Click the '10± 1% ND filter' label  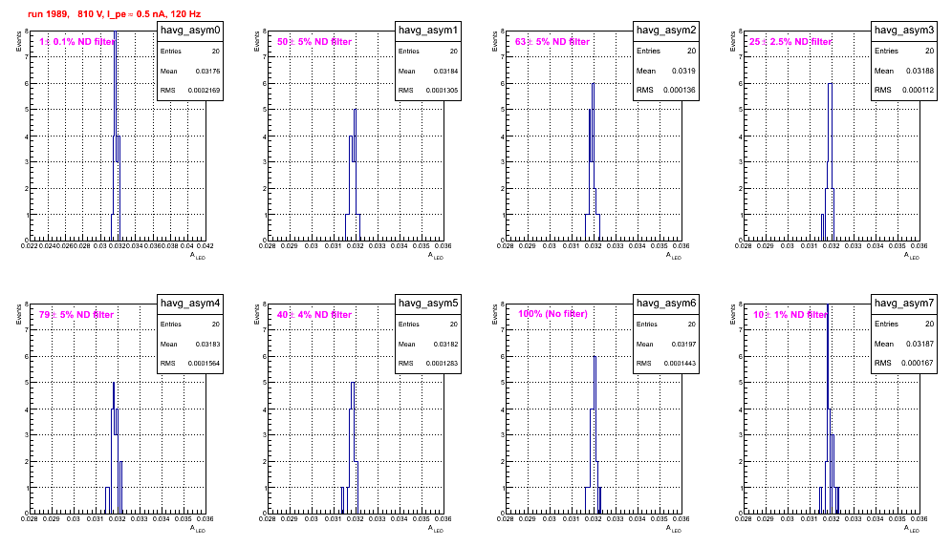(x=790, y=315)
